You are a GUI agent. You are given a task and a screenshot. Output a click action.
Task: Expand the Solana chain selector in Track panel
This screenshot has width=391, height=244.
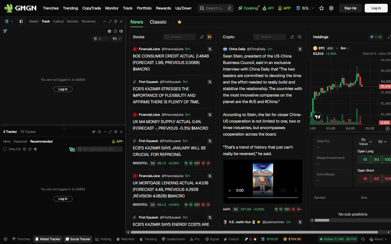click(9, 21)
